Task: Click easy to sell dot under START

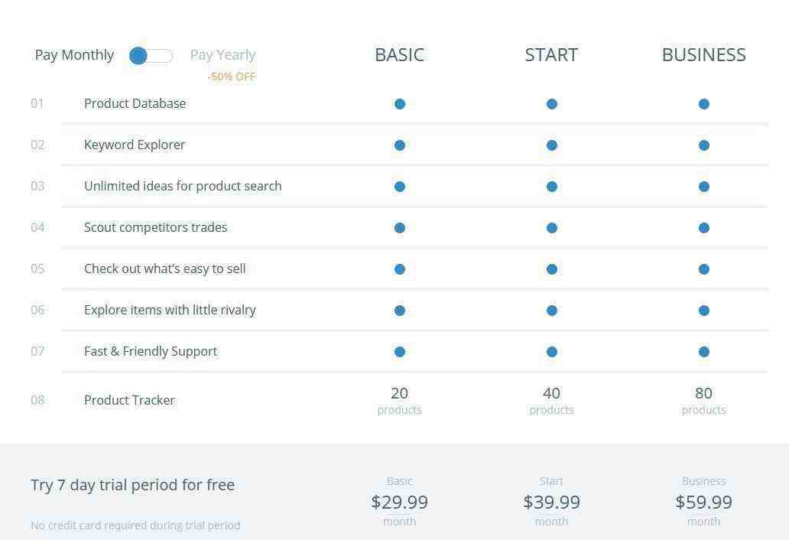Action: 551,269
